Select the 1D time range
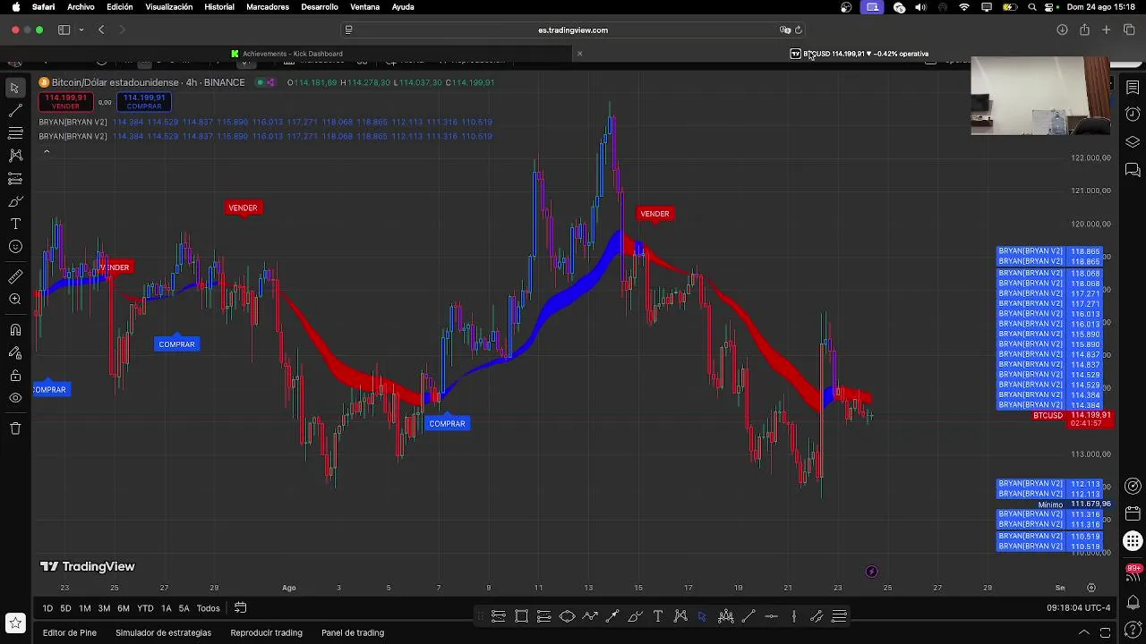This screenshot has height=644, width=1146. (x=47, y=608)
